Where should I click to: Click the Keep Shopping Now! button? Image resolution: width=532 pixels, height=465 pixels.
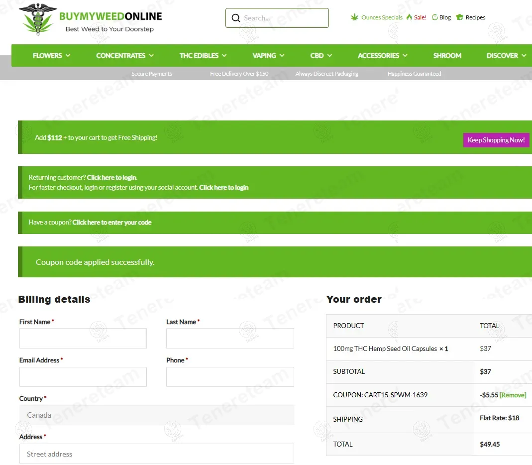coord(496,140)
